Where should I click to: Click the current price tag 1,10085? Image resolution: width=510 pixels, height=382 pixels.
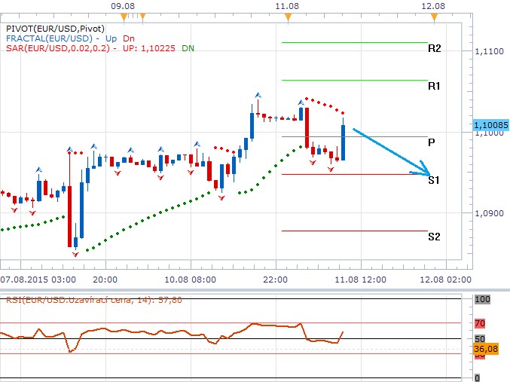(x=490, y=124)
